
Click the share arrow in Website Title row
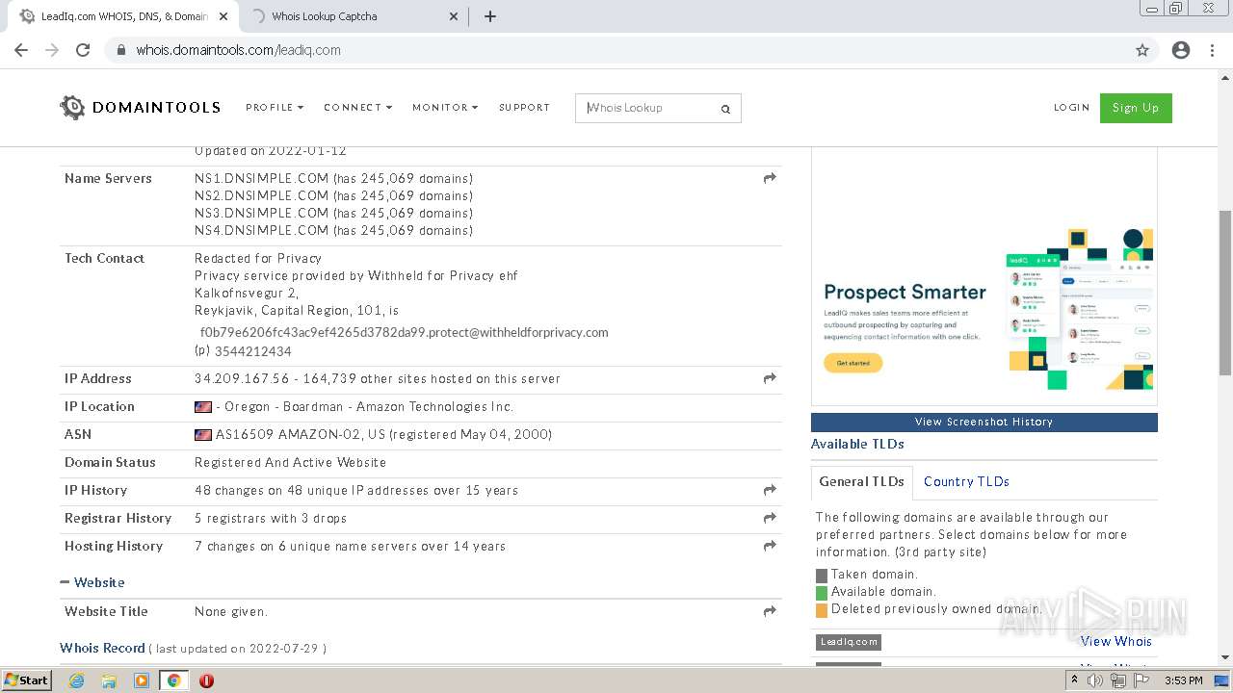click(x=770, y=611)
